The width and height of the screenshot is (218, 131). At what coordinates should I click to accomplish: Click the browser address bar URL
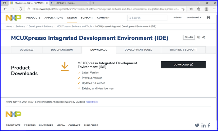(x=106, y=9)
